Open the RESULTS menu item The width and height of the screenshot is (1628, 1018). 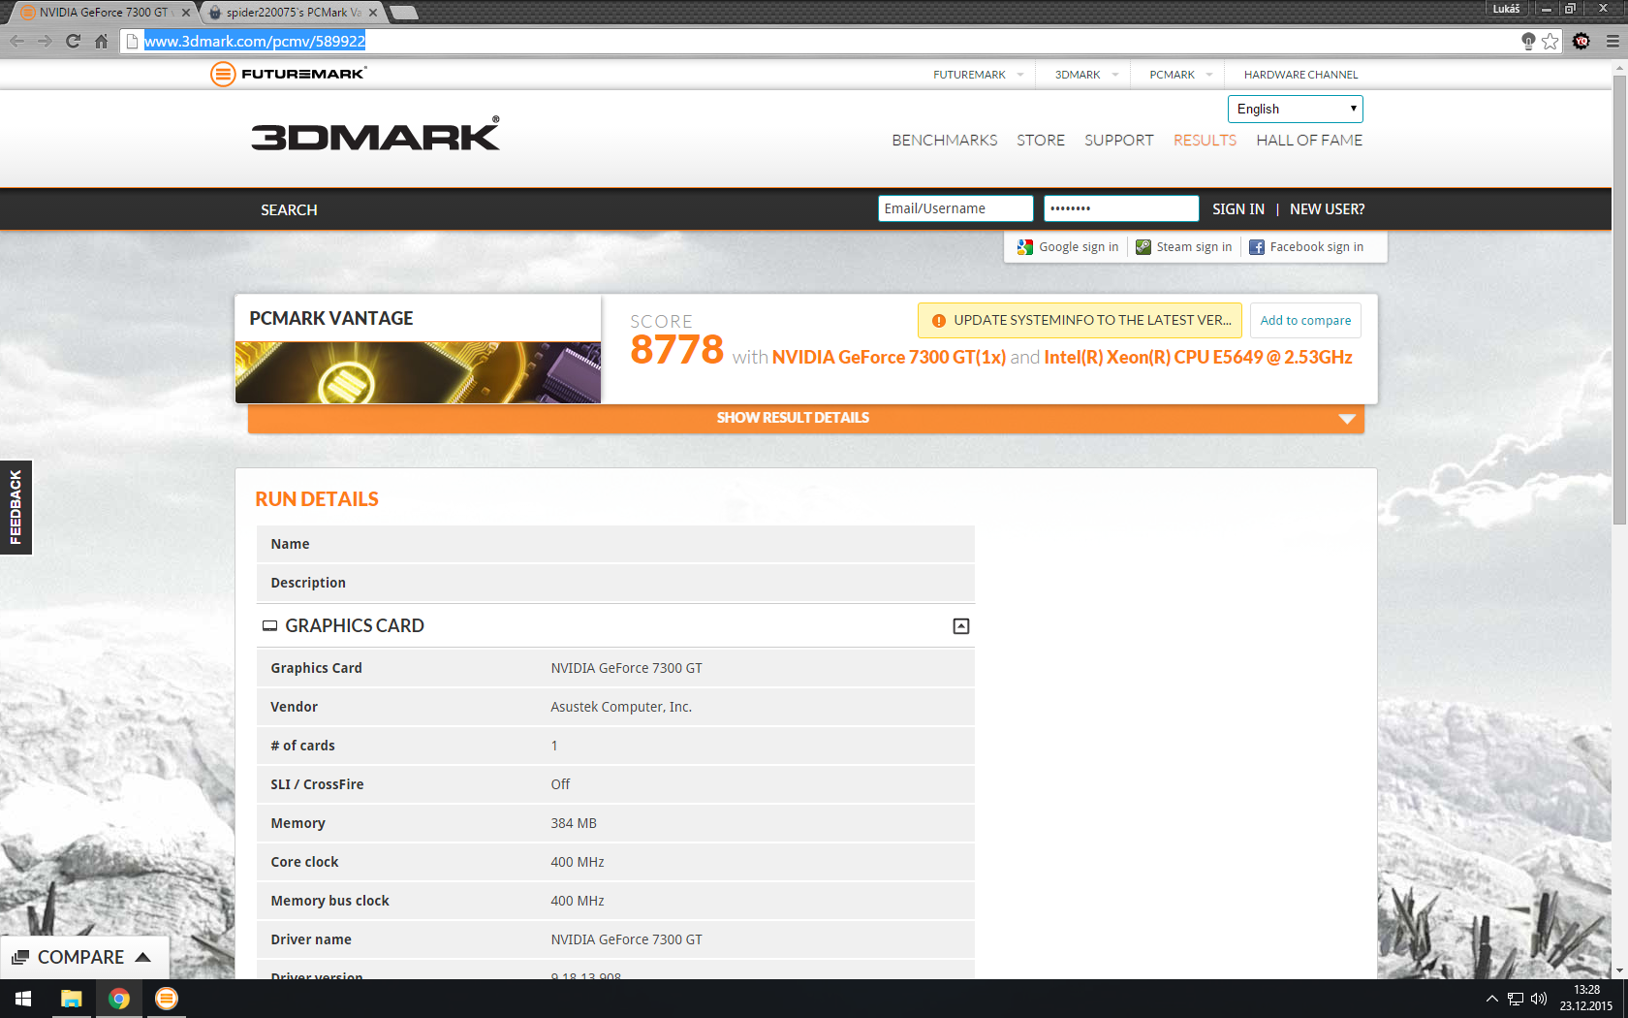click(x=1205, y=141)
